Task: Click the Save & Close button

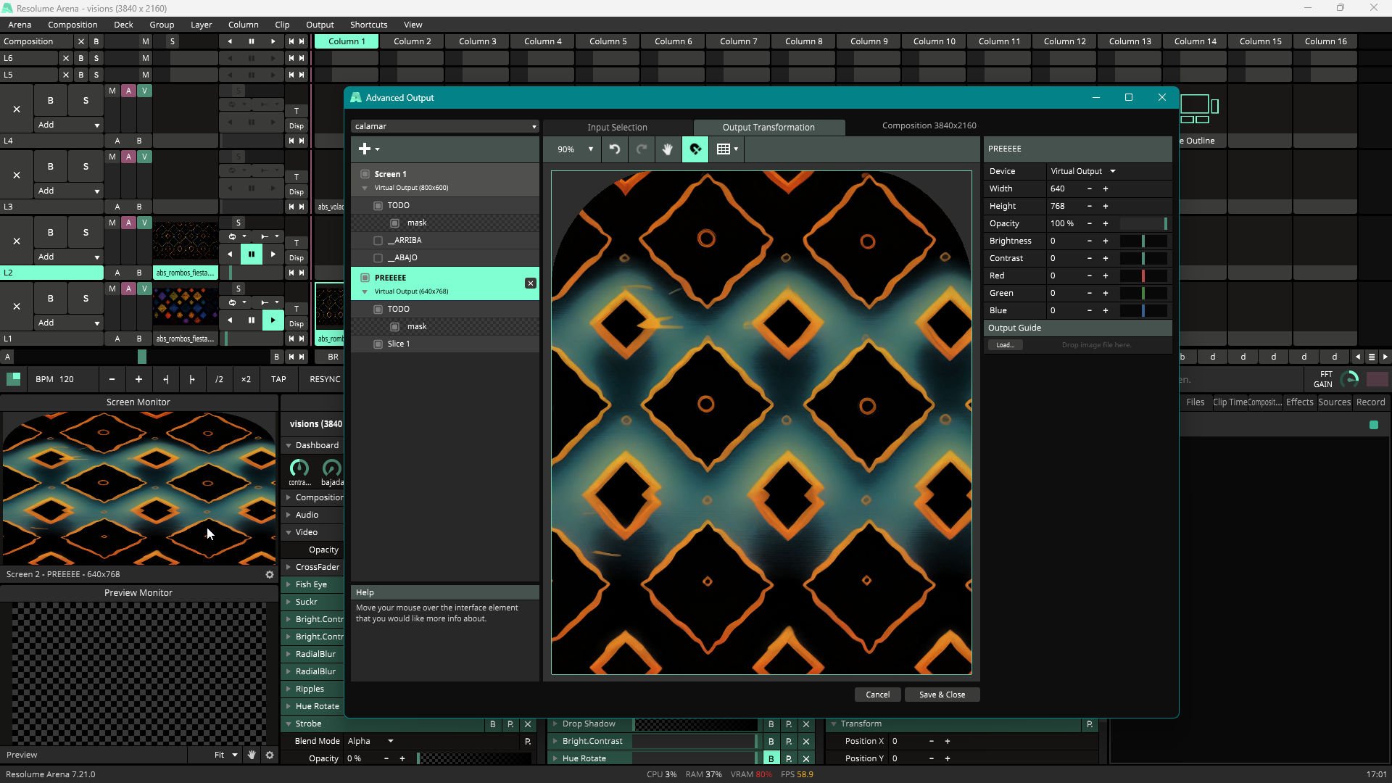Action: tap(942, 695)
